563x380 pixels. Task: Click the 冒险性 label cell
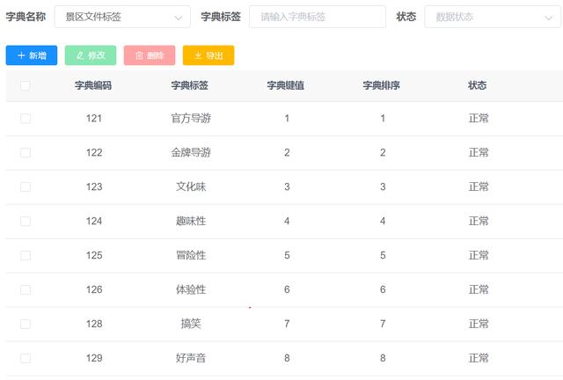click(x=191, y=255)
